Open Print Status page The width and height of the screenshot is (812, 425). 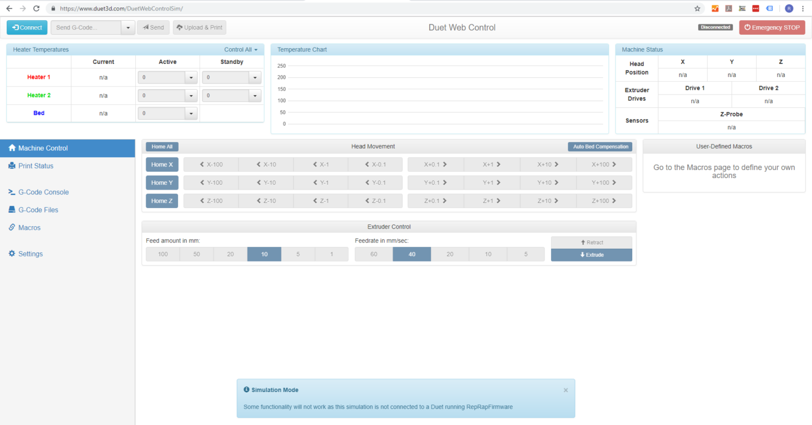[67, 166]
